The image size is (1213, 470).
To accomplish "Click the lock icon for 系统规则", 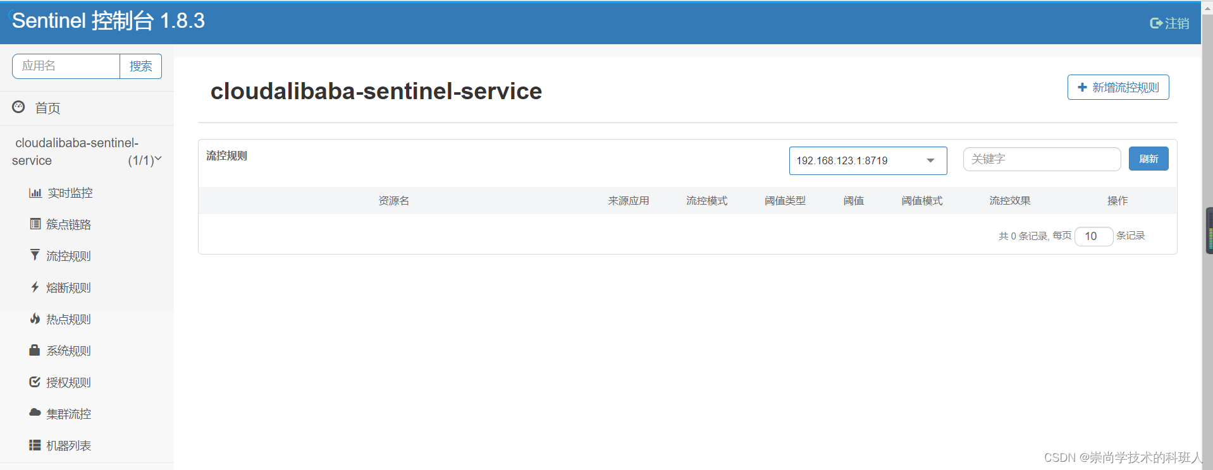I will [35, 350].
